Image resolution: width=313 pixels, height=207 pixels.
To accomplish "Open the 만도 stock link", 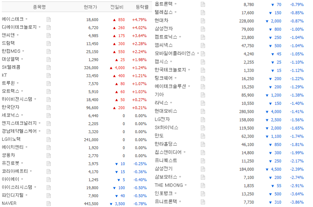I will coord(159,136).
